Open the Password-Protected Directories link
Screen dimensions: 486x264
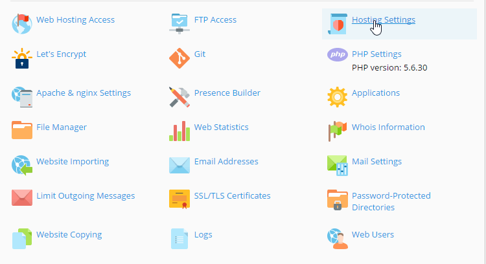click(391, 201)
